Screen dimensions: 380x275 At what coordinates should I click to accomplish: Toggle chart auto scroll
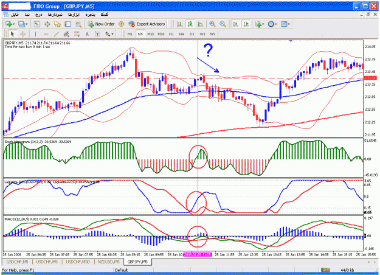pyautogui.click(x=235, y=24)
